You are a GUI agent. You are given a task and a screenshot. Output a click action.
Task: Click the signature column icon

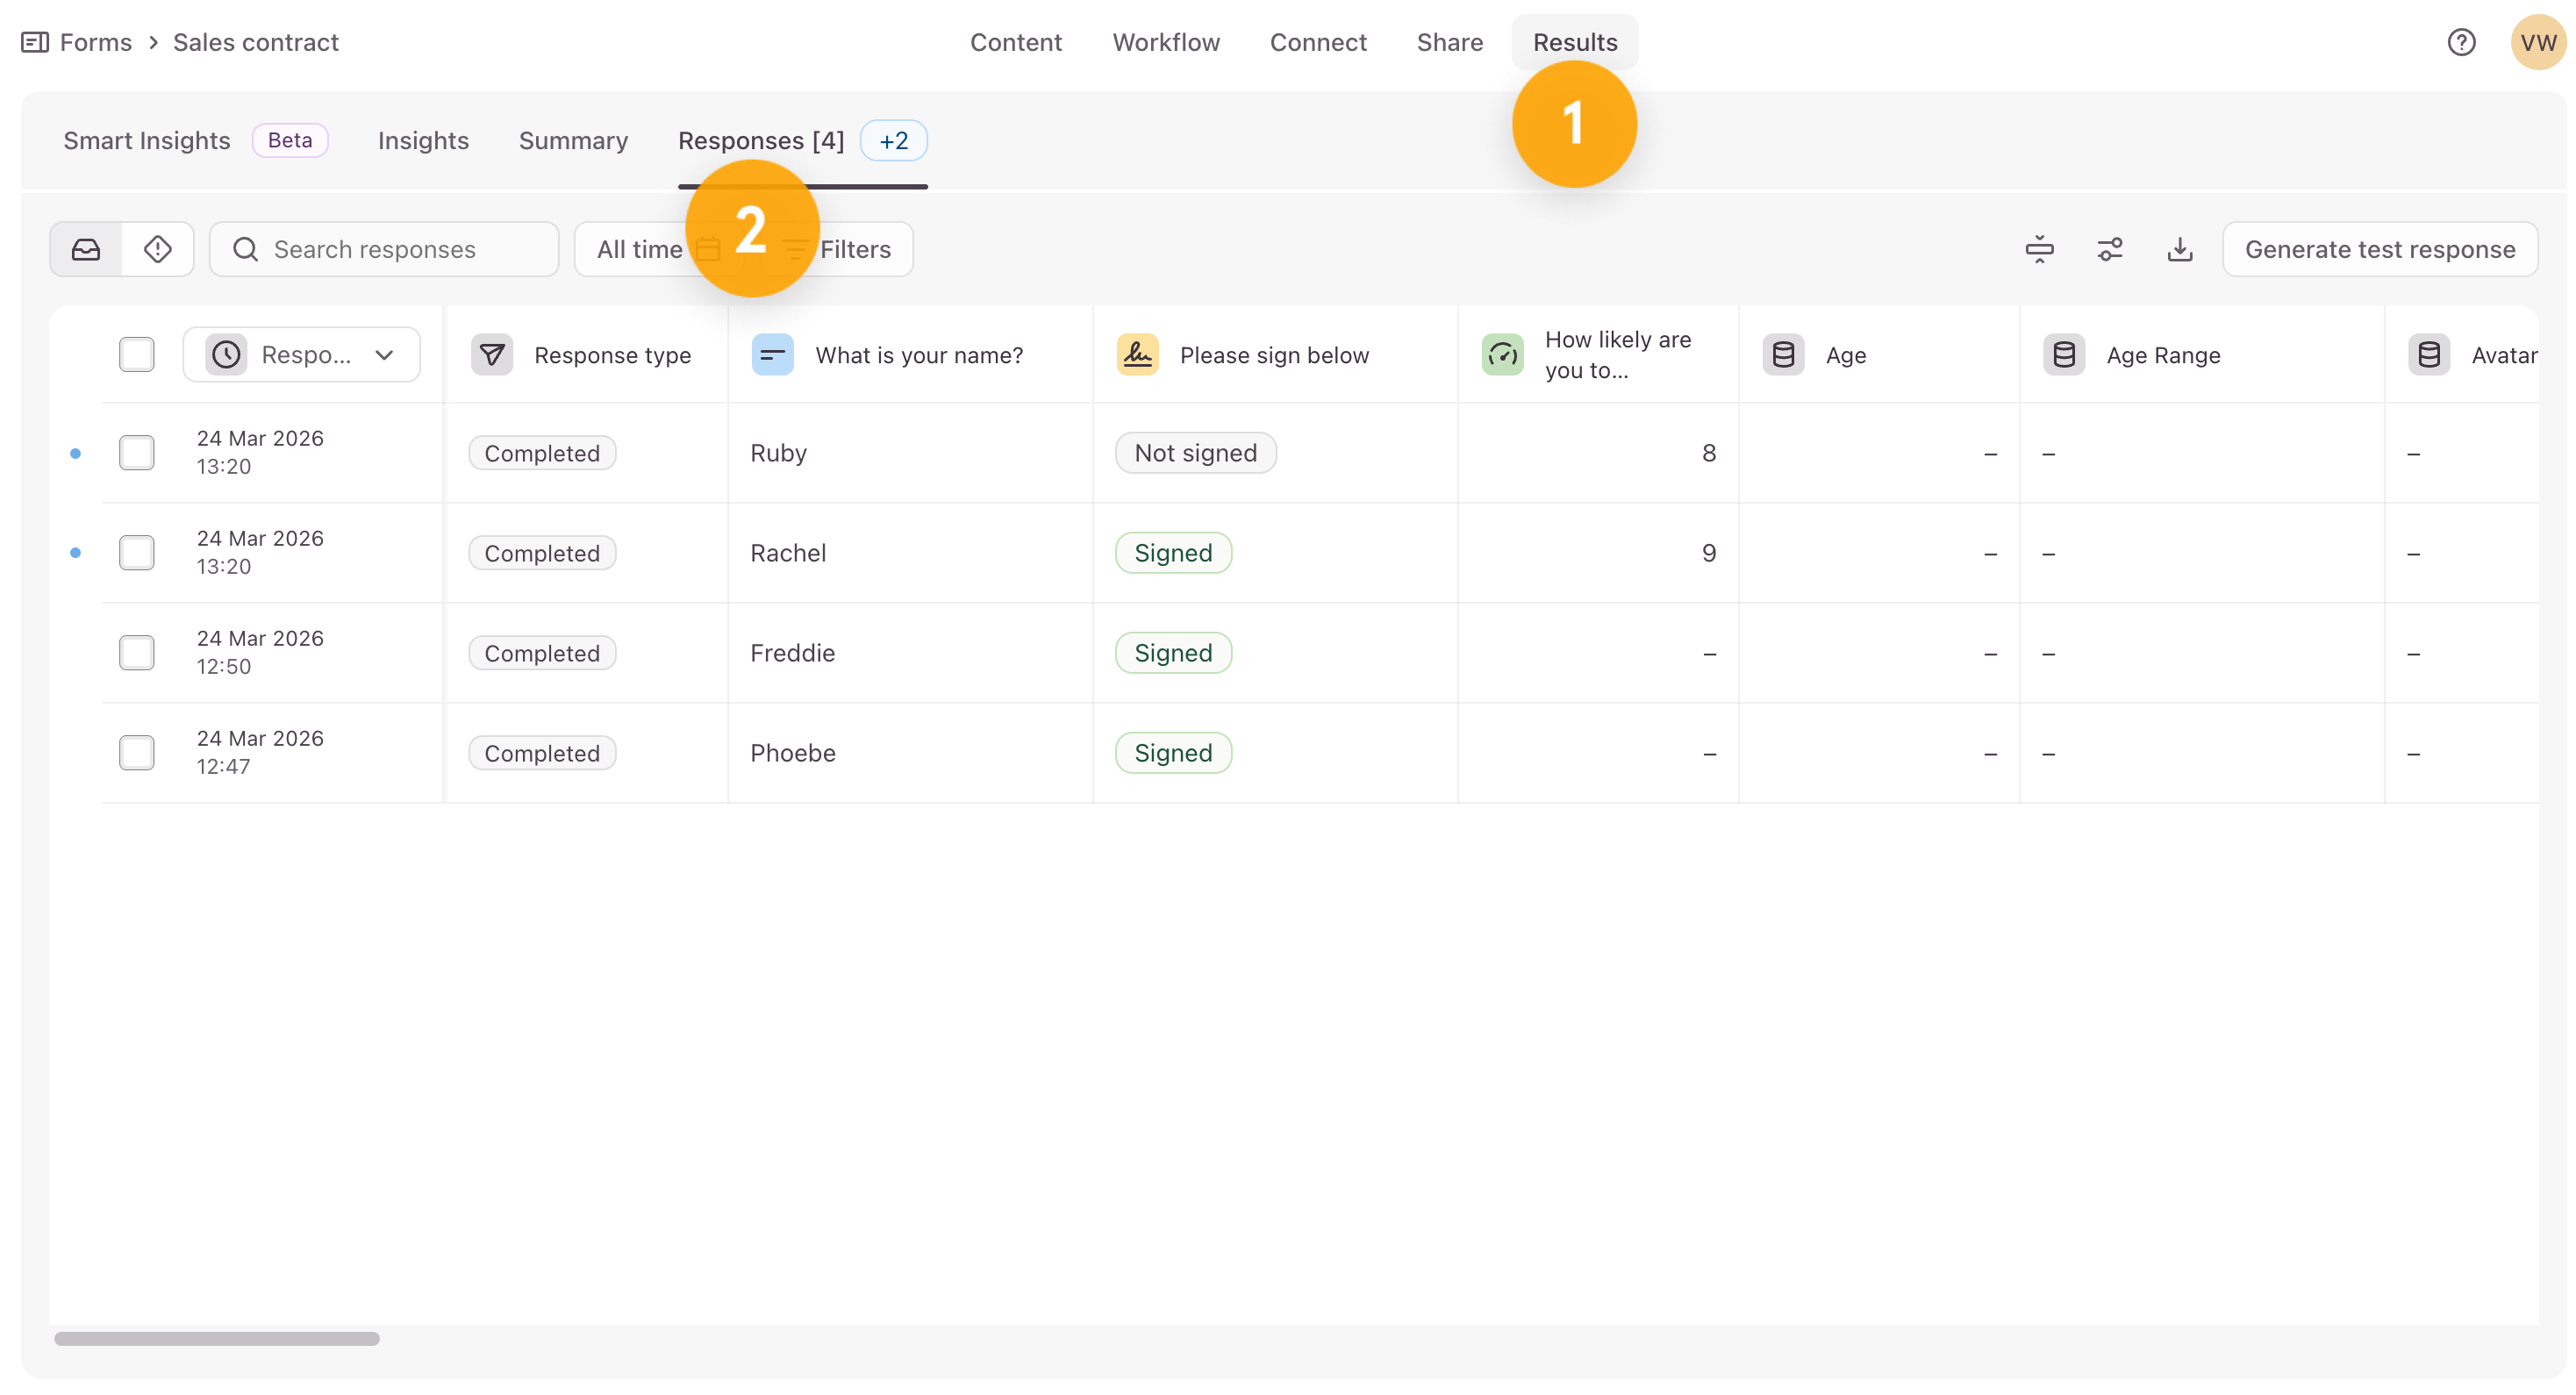(x=1137, y=355)
